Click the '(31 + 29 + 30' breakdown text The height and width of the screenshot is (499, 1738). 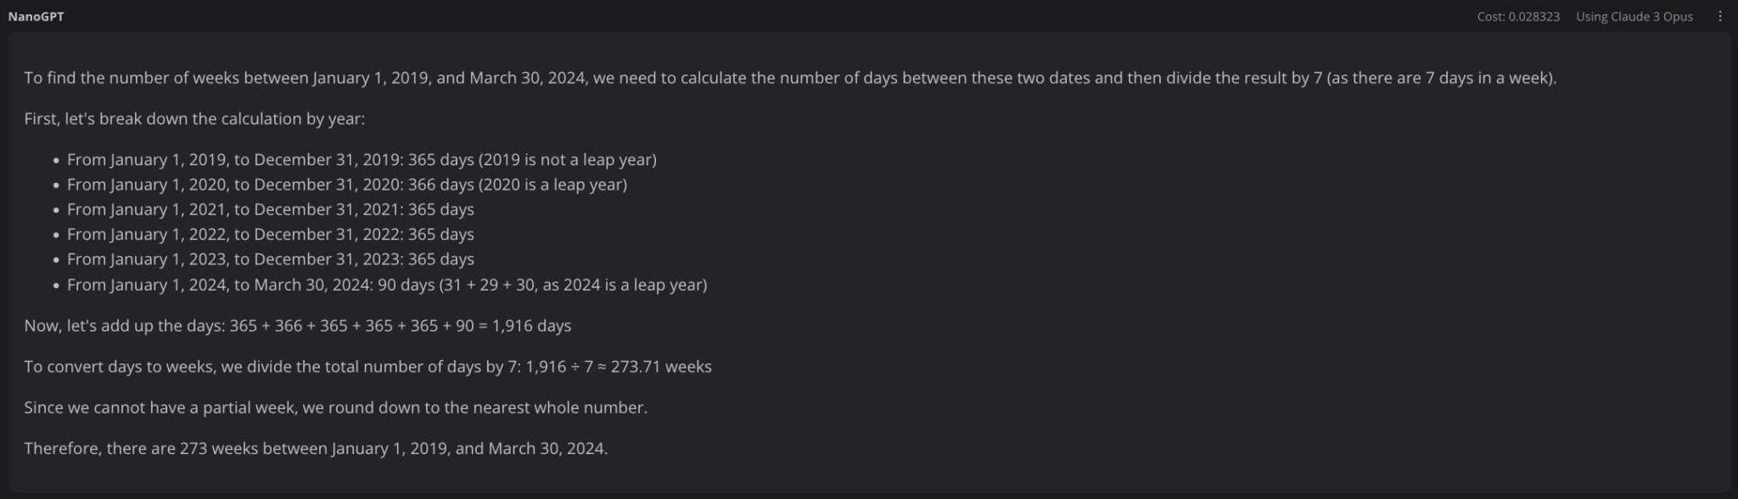[x=487, y=285]
